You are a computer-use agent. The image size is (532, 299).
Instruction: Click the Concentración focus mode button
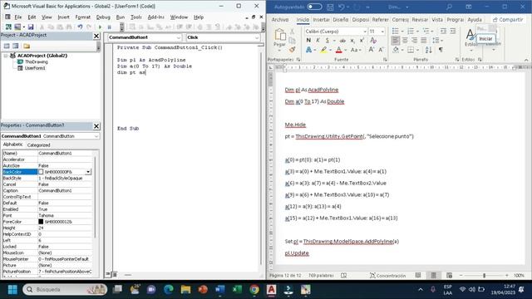click(x=387, y=275)
